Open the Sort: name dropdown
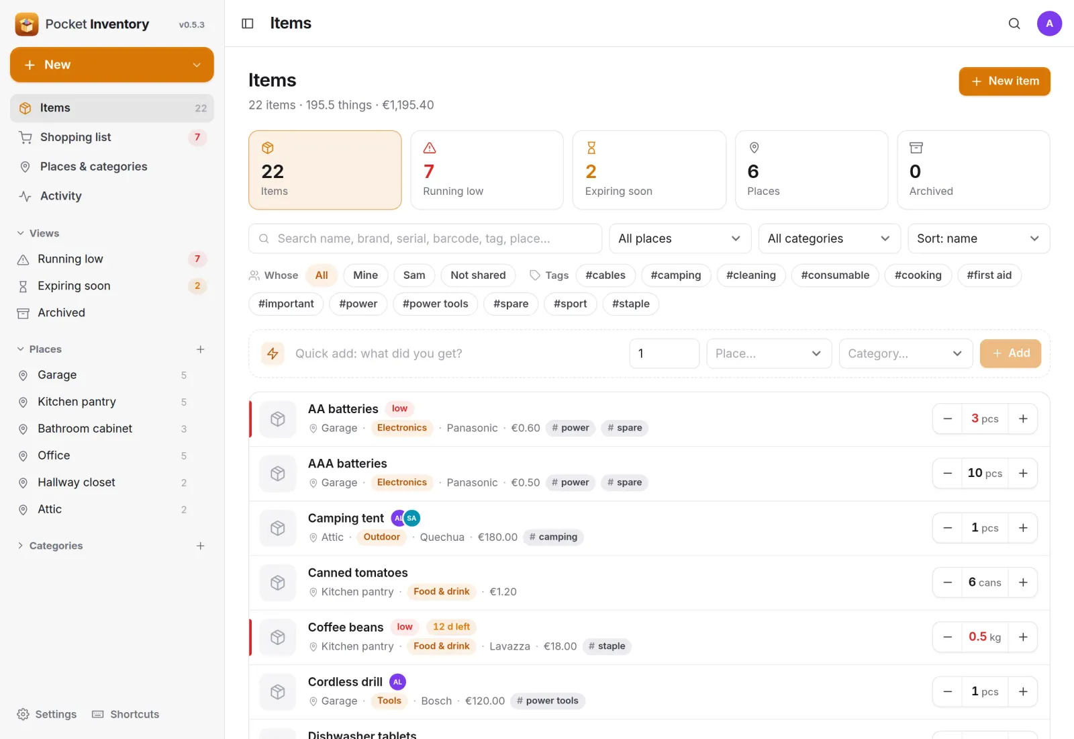This screenshot has height=739, width=1074. (979, 238)
